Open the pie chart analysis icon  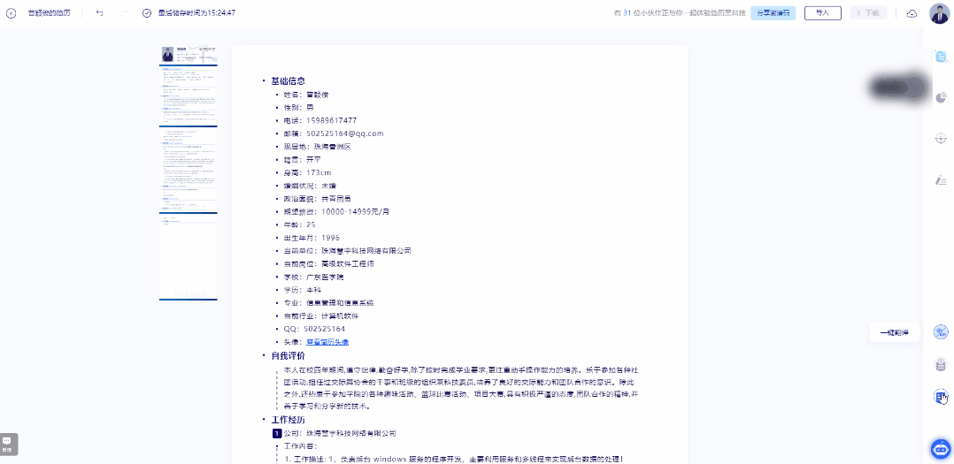click(941, 98)
